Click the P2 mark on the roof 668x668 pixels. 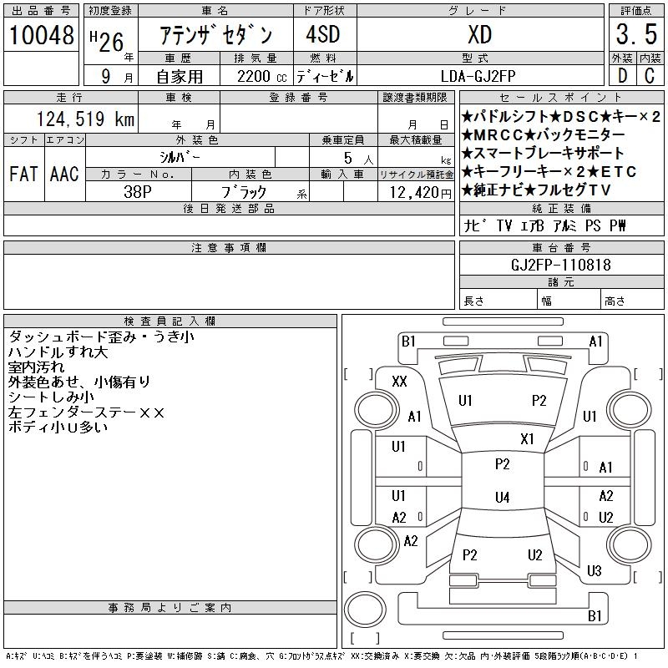click(503, 464)
